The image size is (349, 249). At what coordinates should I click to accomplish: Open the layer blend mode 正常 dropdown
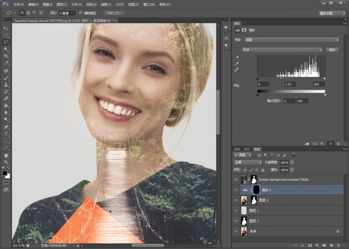248,162
